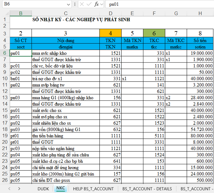Click inside the Name Box showing B6
This screenshot has height=193, width=214.
pyautogui.click(x=34, y=5)
